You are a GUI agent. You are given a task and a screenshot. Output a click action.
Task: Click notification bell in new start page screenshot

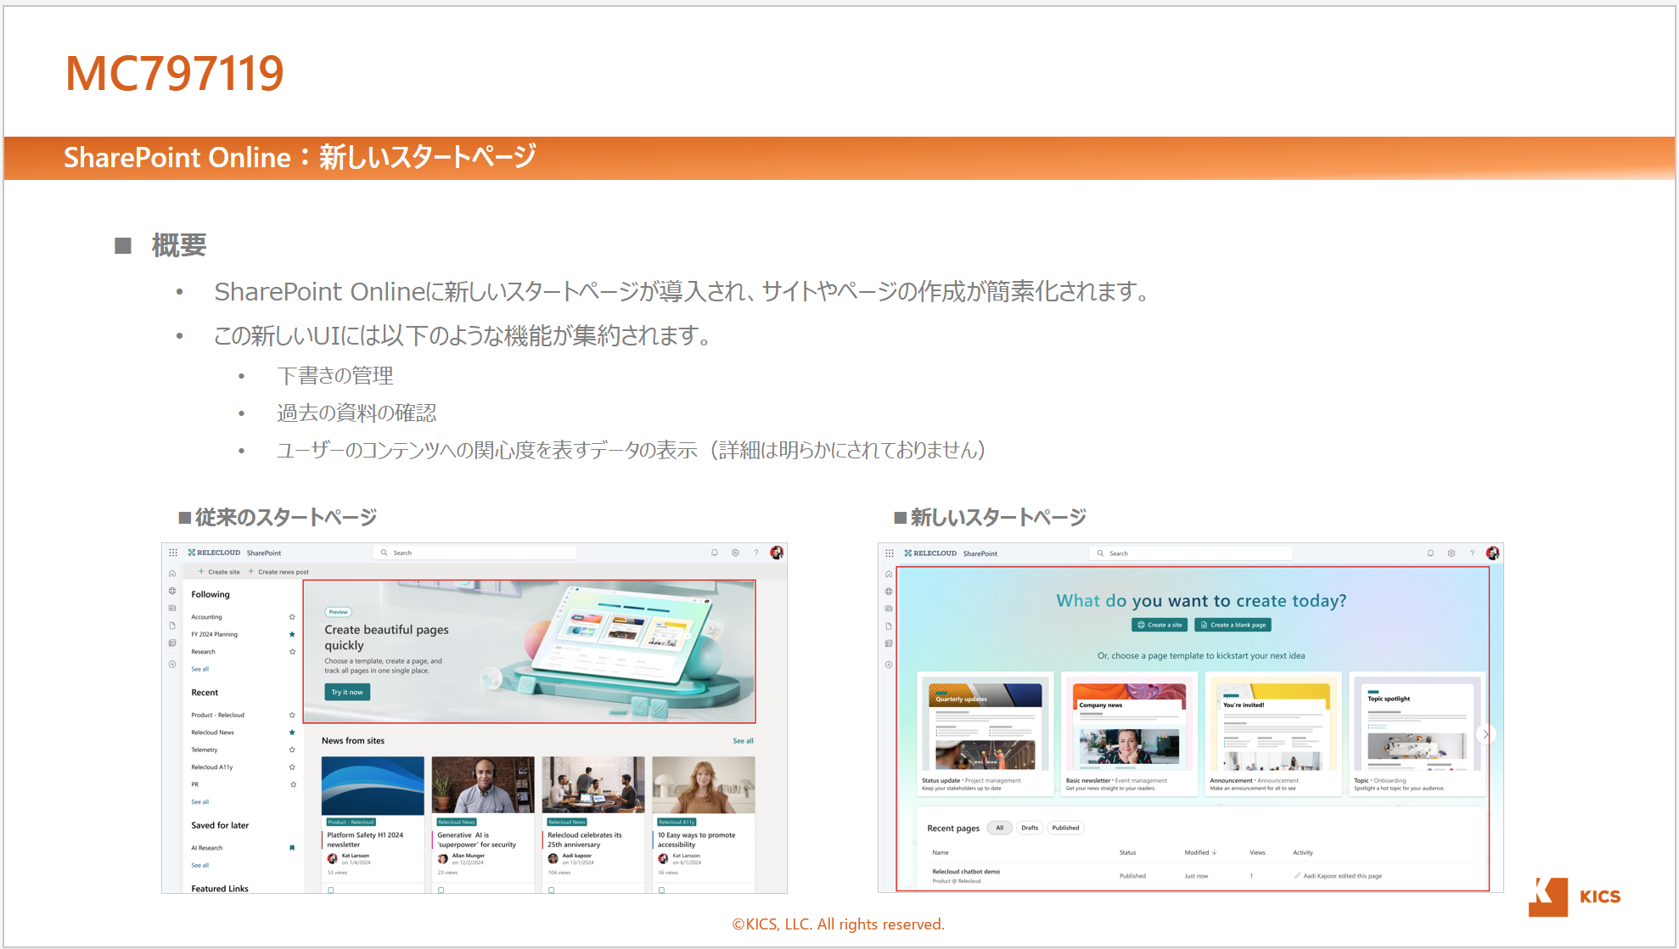click(x=1430, y=553)
